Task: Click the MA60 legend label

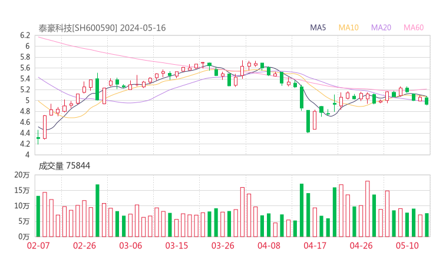Action: pyautogui.click(x=414, y=28)
